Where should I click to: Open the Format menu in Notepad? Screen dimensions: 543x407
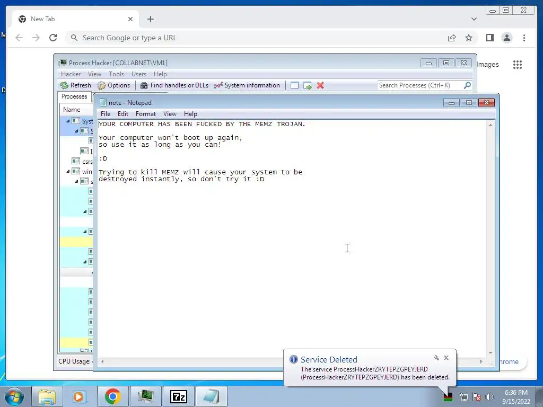pyautogui.click(x=145, y=114)
